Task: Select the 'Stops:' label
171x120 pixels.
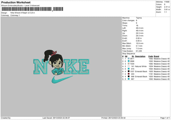Action: pos(125,23)
